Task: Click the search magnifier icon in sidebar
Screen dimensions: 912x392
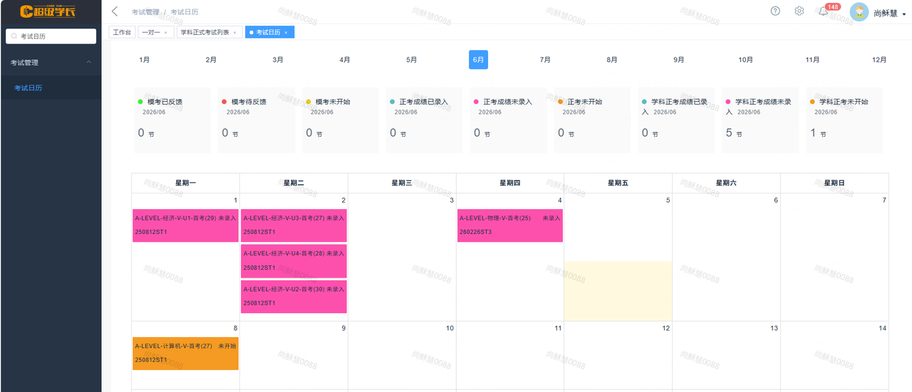Action: pyautogui.click(x=14, y=36)
